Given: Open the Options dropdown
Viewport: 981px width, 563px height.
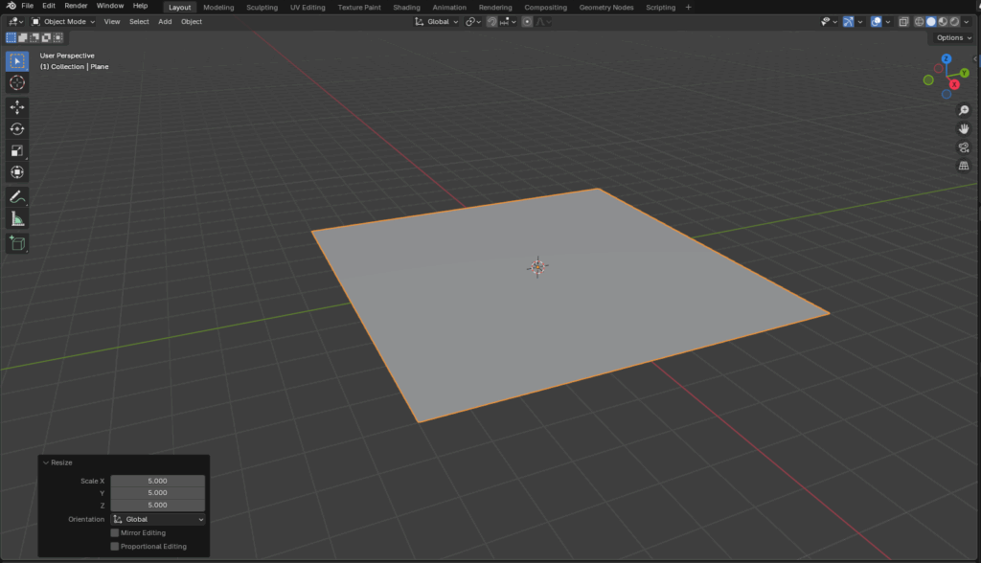Looking at the screenshot, I should [x=953, y=37].
